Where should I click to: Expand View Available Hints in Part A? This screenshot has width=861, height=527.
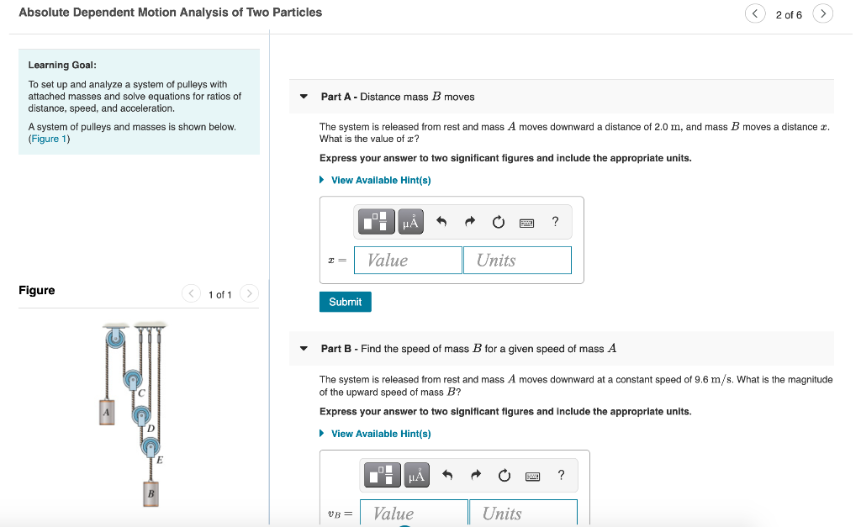point(375,180)
